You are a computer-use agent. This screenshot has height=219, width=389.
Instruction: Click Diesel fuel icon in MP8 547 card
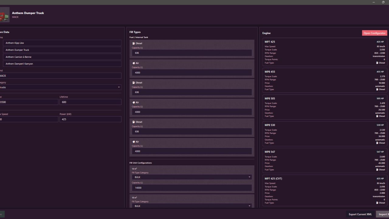(377, 169)
